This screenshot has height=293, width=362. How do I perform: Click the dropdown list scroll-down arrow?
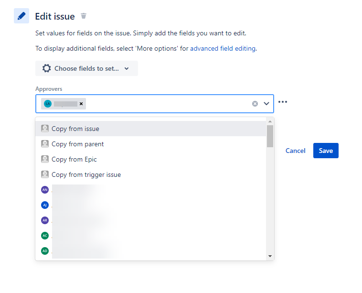(270, 256)
